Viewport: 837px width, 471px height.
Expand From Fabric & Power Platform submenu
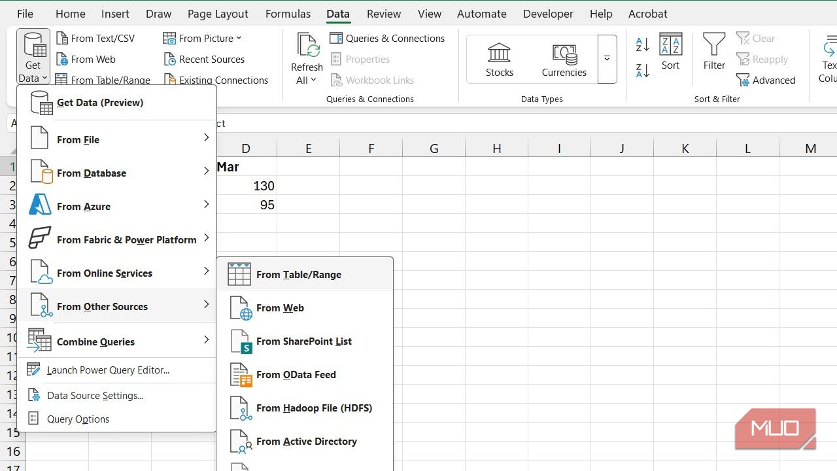point(116,239)
